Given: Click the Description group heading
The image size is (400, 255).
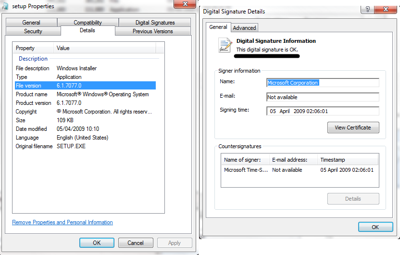Looking at the screenshot, I should 33,59.
